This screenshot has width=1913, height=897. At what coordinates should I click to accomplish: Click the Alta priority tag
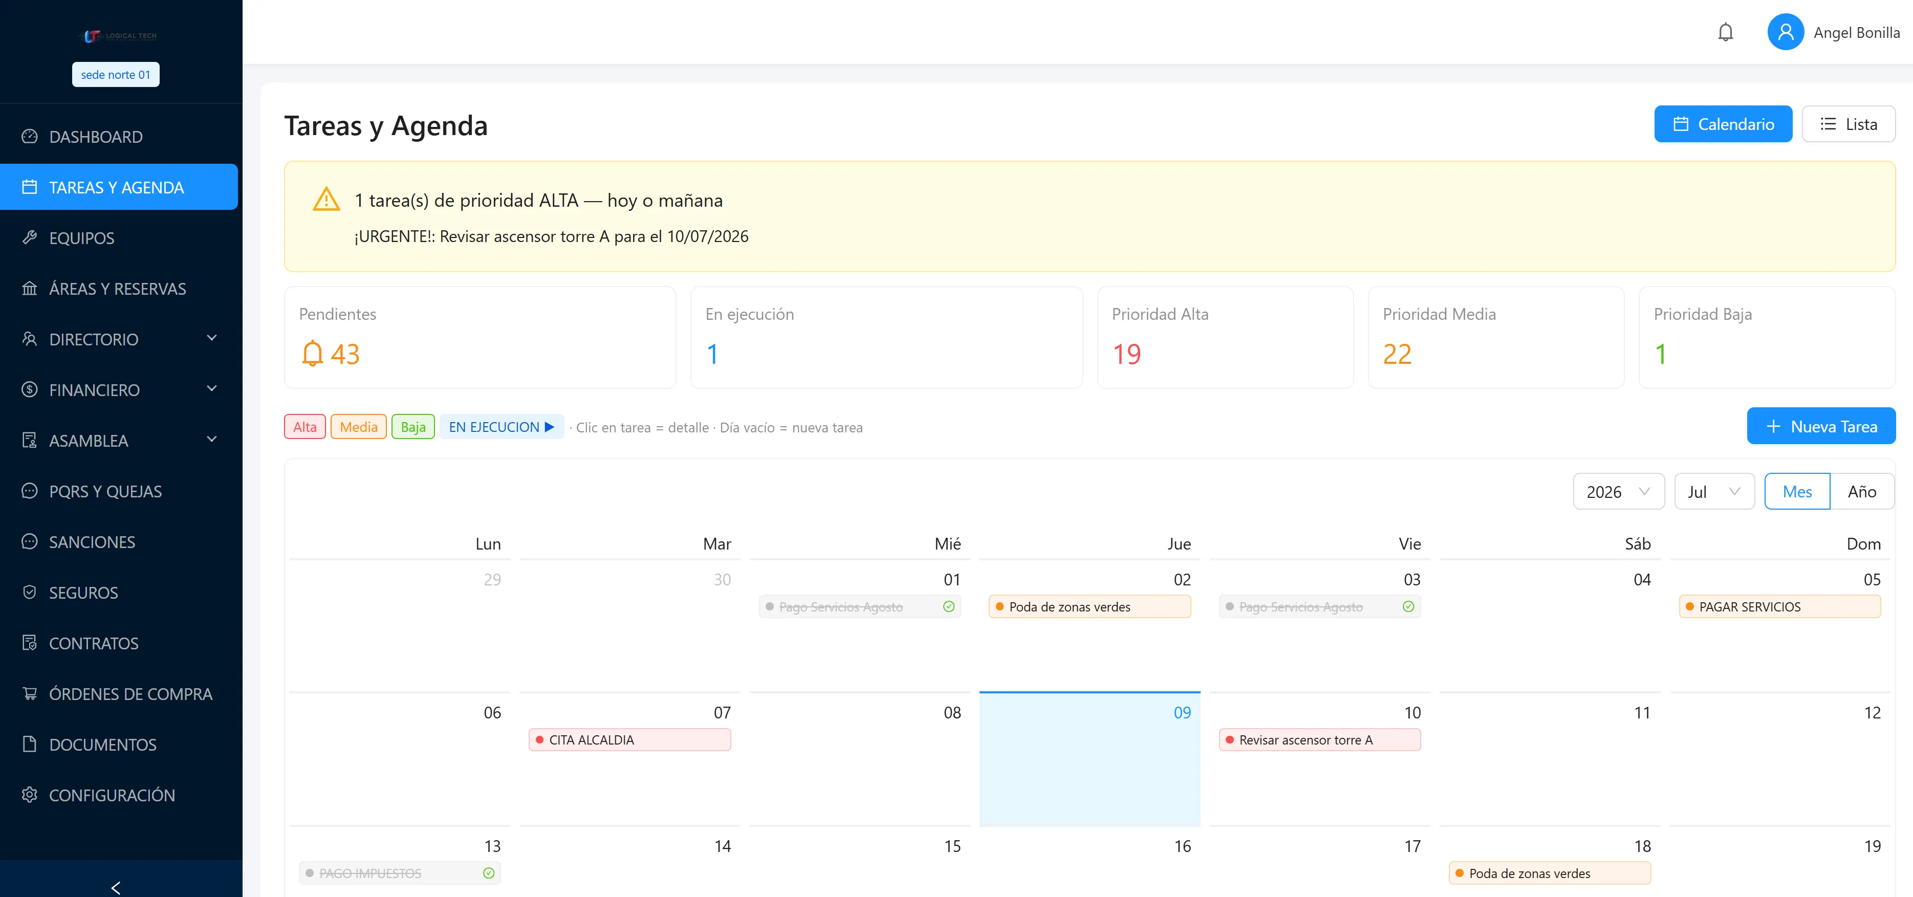[305, 427]
